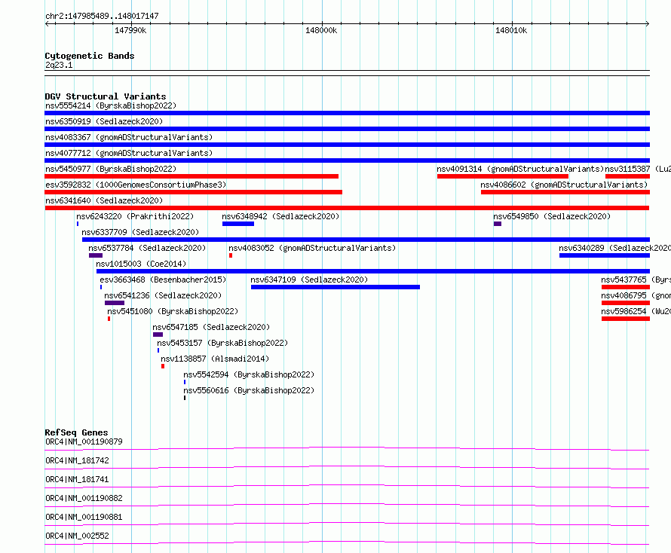Open the ORC4|NM_001190879 transcript label

[84, 441]
